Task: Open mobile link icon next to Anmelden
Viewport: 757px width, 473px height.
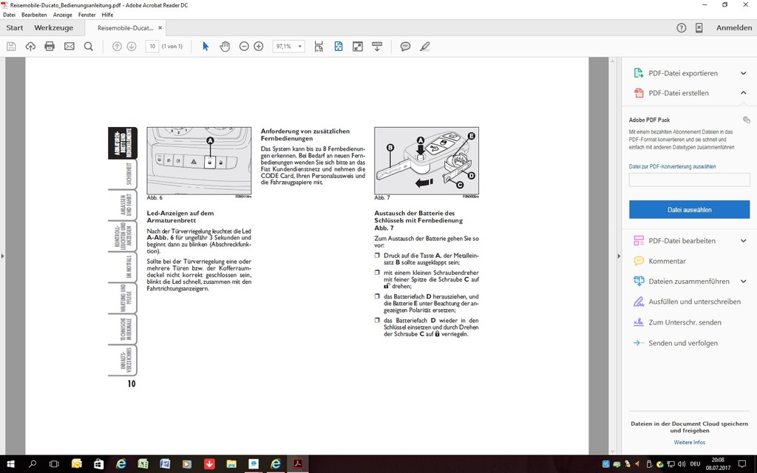Action: pyautogui.click(x=699, y=28)
